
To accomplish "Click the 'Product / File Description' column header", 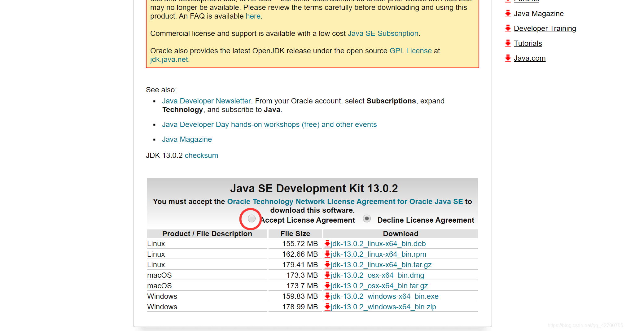I will click(207, 234).
